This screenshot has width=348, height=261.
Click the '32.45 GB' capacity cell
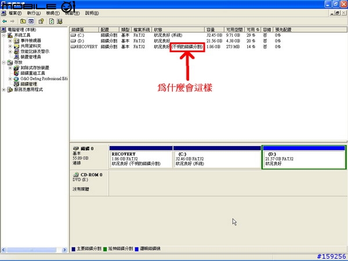pyautogui.click(x=214, y=35)
